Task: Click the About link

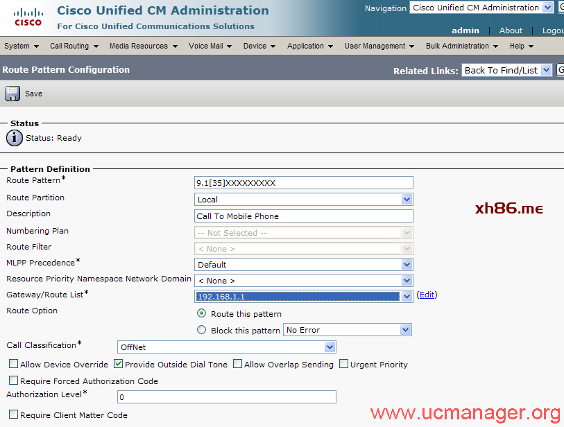Action: pyautogui.click(x=511, y=31)
